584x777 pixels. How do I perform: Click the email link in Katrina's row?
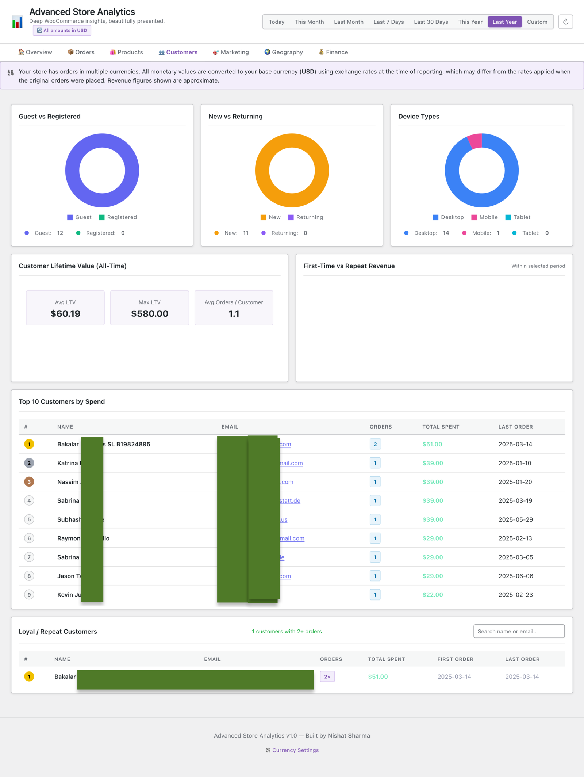[x=291, y=463]
